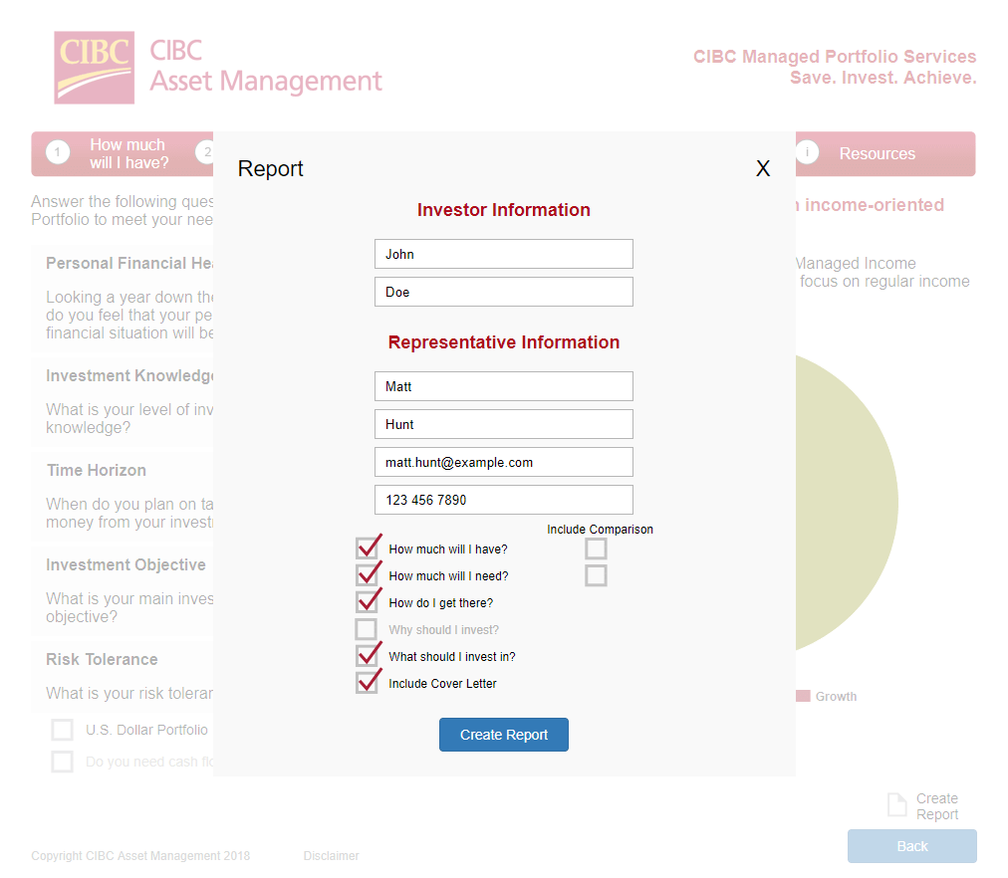Screen dimensions: 1008x878
Task: Click the investor first name field 'John'
Action: point(503,255)
